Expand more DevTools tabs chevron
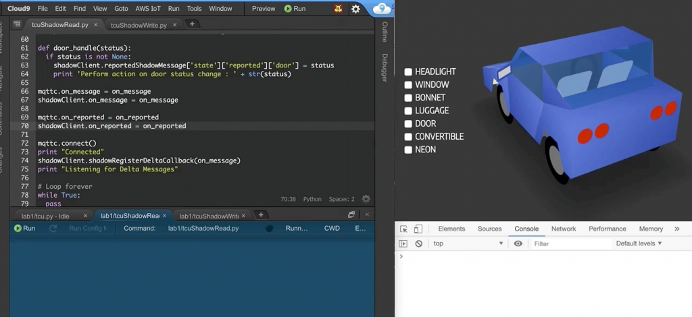Screen dimensions: 692x317 (678, 229)
